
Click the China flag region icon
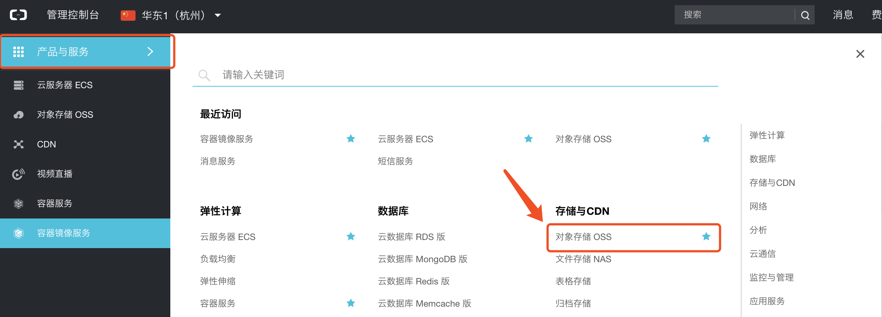pos(128,15)
